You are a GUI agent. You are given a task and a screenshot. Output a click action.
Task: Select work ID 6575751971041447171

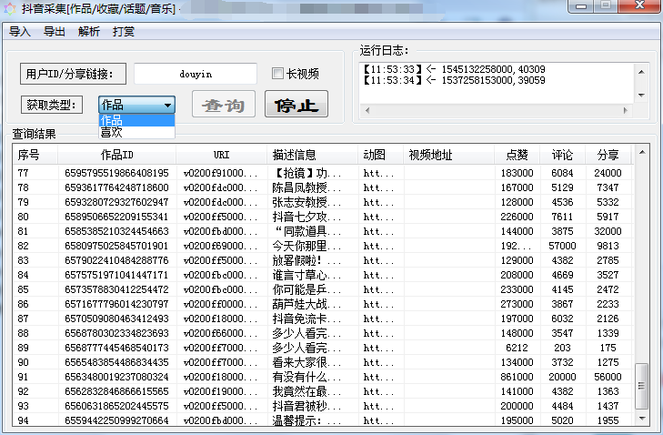(x=116, y=275)
